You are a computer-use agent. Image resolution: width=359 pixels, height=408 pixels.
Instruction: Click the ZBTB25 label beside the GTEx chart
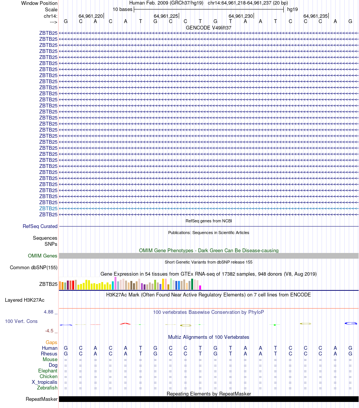coord(48,284)
